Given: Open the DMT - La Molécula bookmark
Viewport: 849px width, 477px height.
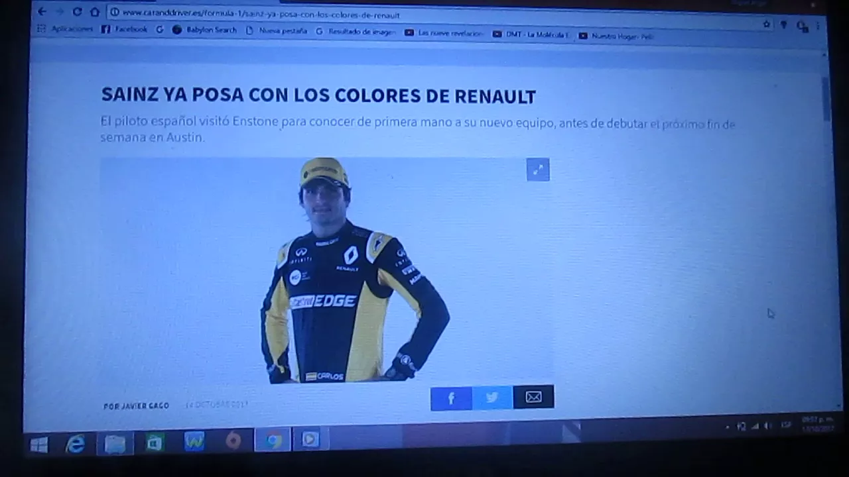Looking at the screenshot, I should tap(531, 34).
